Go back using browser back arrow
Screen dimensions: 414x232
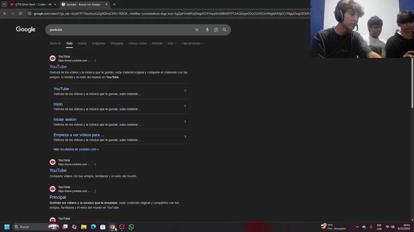[5, 14]
